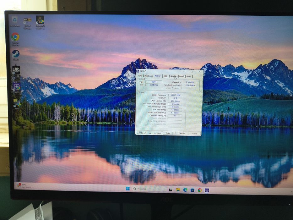Open File Explorer from the taskbar
Viewport: 293px width, 220px height.
[178, 190]
